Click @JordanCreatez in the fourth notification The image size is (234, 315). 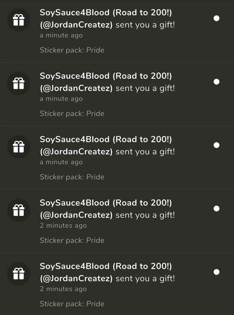[x=76, y=215]
